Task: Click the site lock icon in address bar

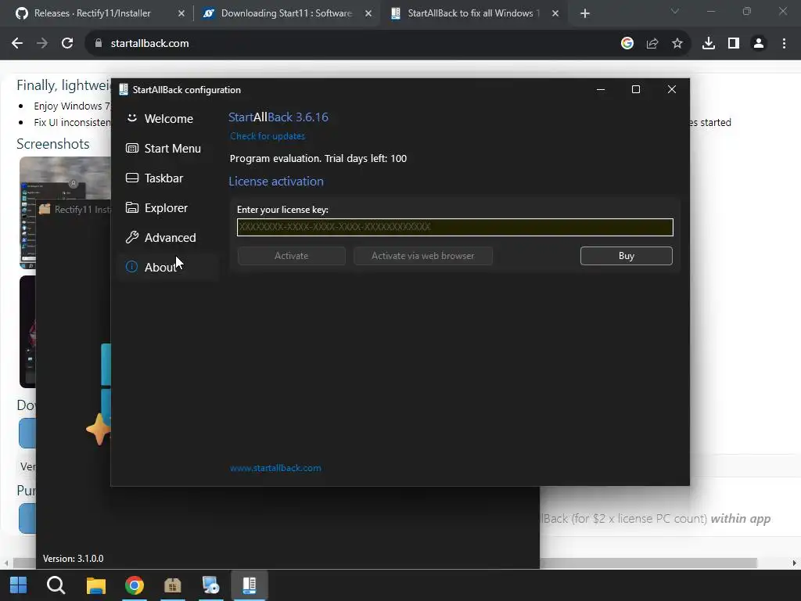Action: pos(99,44)
